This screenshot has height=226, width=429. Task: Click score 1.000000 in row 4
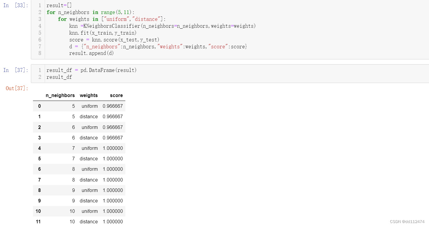click(x=113, y=148)
